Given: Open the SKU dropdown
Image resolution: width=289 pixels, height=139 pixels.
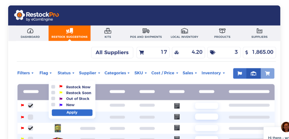Looking at the screenshot, I should 141,73.
